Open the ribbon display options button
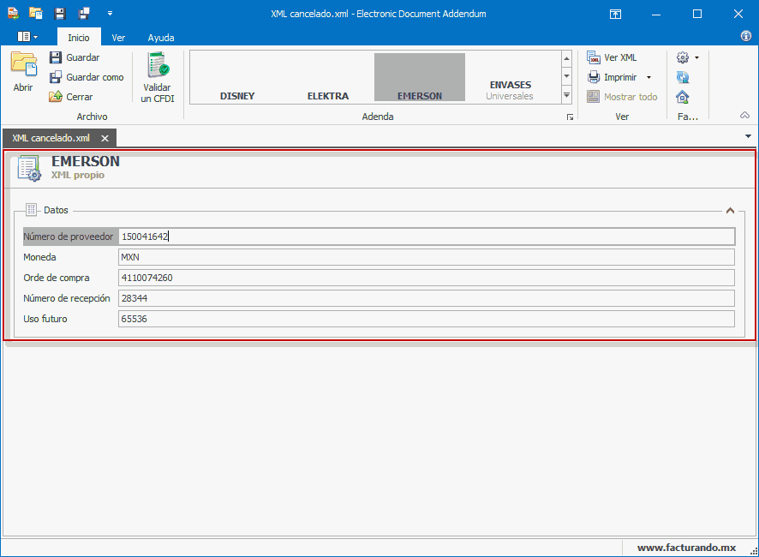 click(x=615, y=14)
